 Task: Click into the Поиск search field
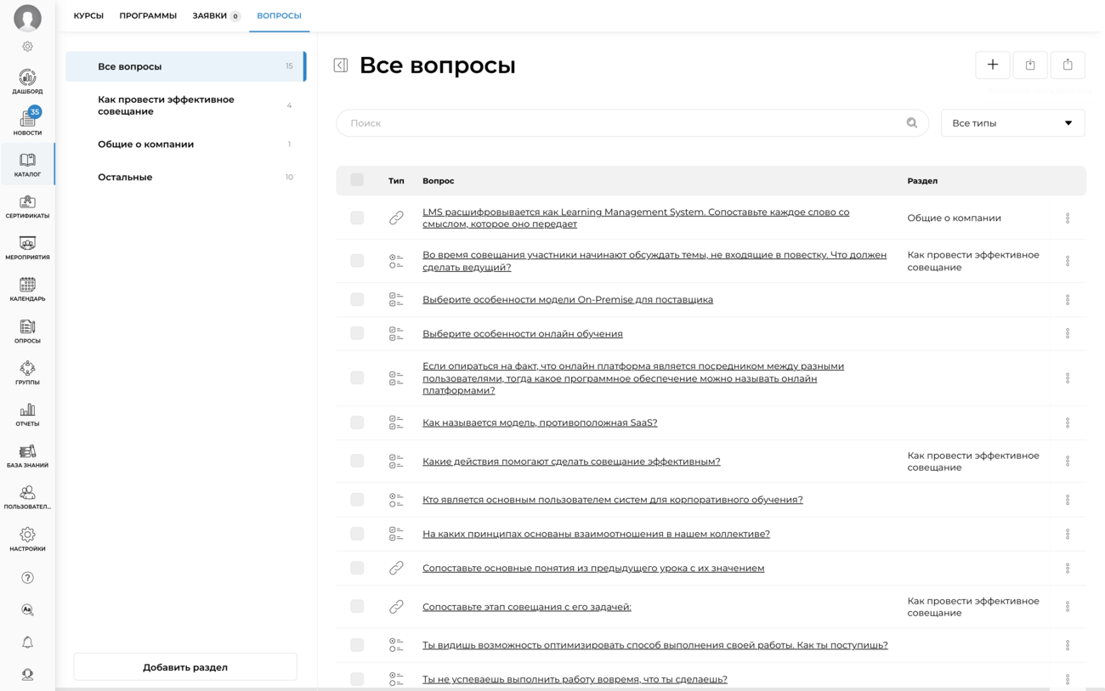tap(632, 123)
